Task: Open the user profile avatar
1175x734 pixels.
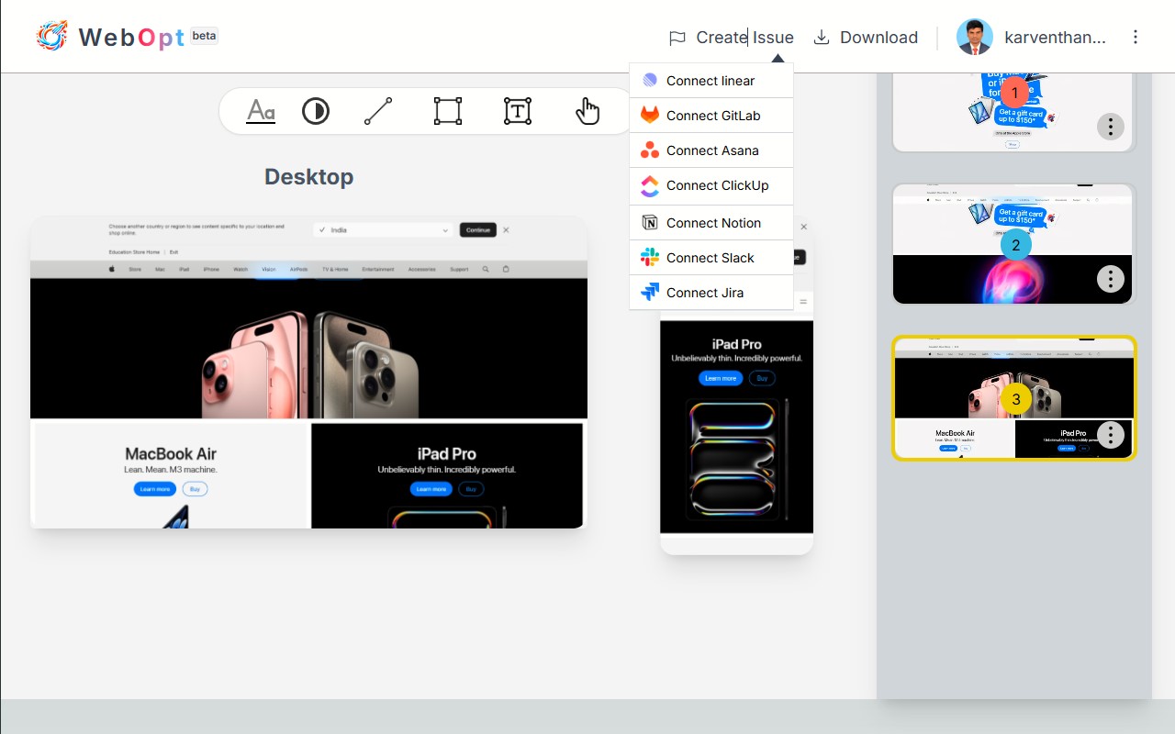Action: (x=975, y=37)
